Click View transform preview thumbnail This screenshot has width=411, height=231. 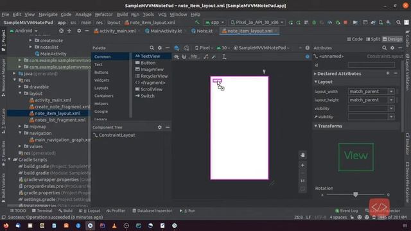pos(356,157)
